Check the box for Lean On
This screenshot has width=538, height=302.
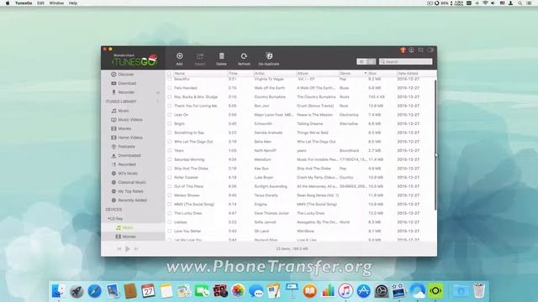coord(169,115)
